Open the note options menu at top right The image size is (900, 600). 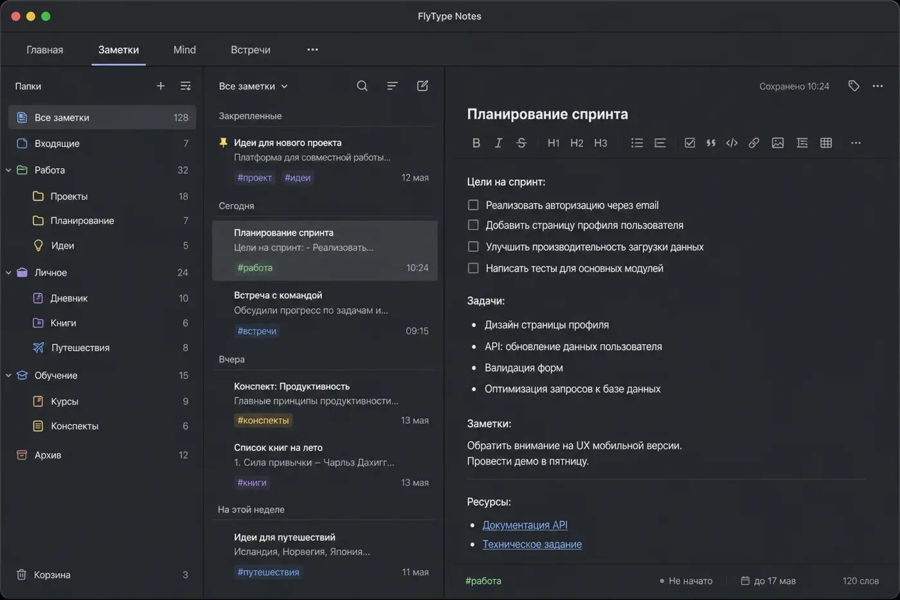tap(878, 86)
